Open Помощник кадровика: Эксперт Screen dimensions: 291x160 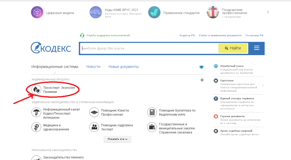click(x=117, y=127)
